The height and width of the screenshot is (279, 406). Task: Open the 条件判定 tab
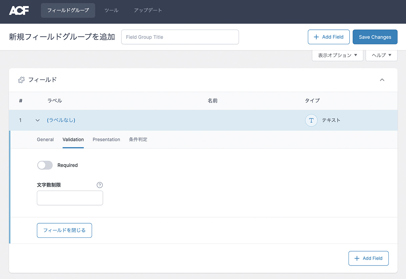pyautogui.click(x=138, y=140)
